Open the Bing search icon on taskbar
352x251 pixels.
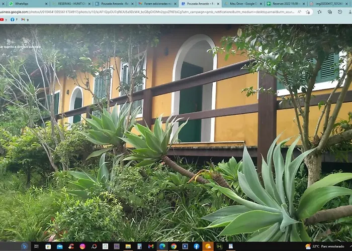[25, 246]
